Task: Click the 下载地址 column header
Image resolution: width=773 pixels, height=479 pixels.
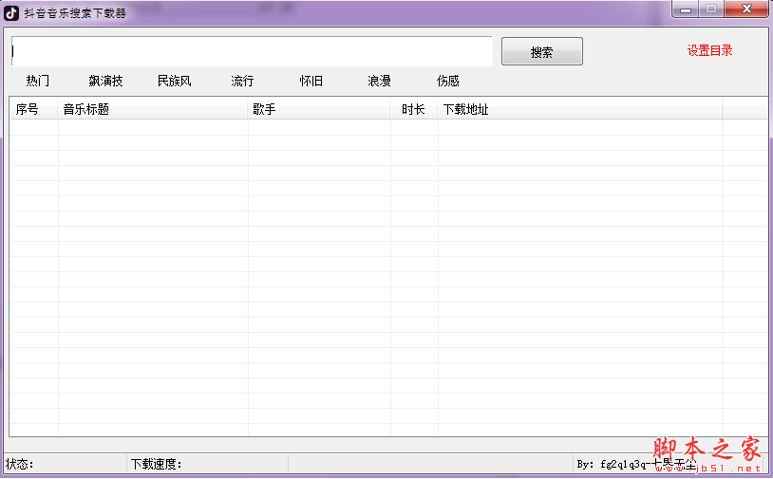Action: [x=580, y=109]
